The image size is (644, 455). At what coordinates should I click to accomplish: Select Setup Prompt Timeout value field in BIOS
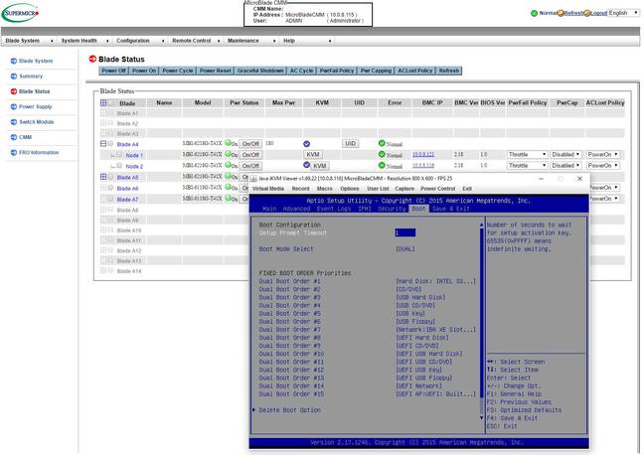(x=404, y=232)
